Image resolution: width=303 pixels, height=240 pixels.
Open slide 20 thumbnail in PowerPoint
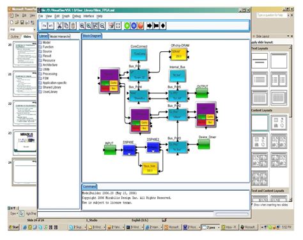coord(24,54)
